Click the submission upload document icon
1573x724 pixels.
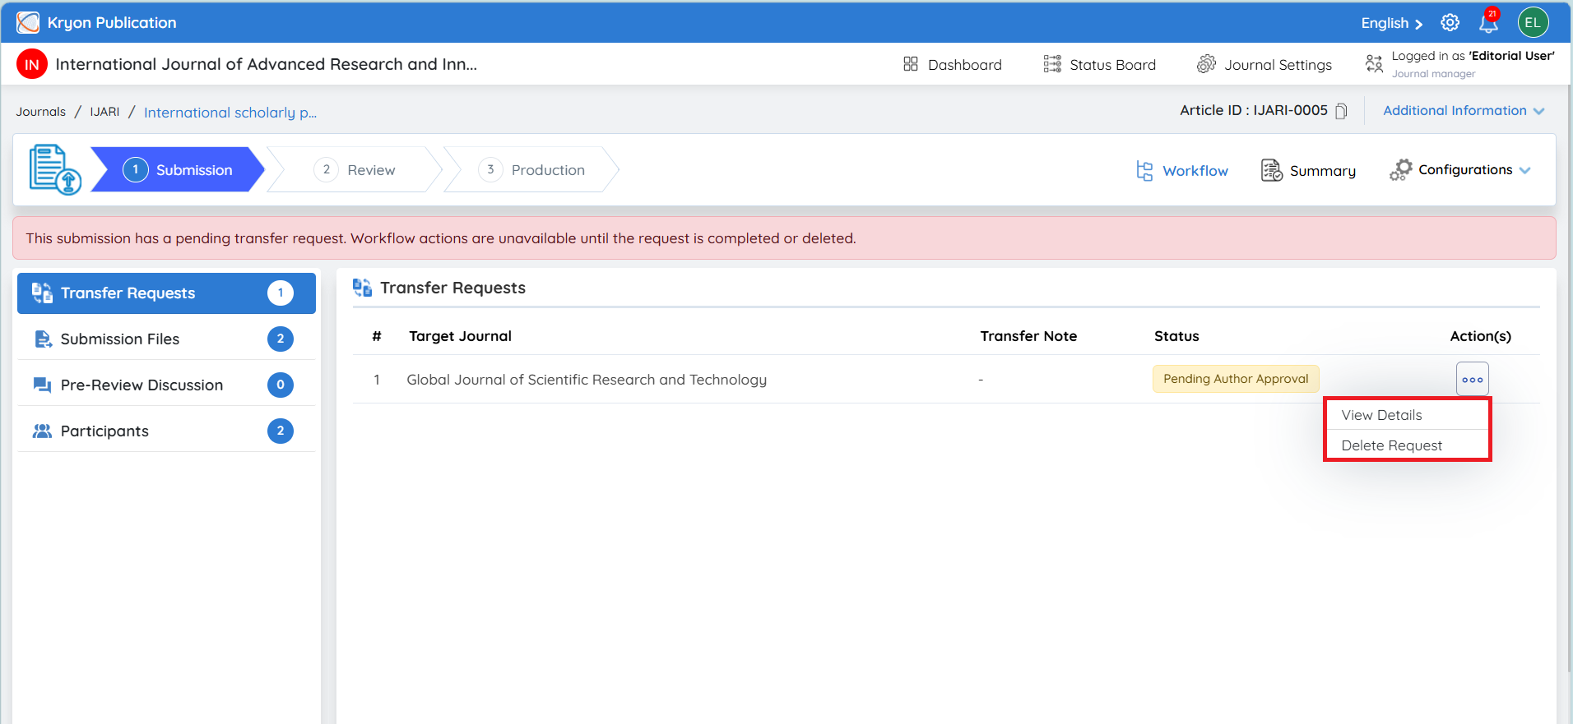coord(55,169)
